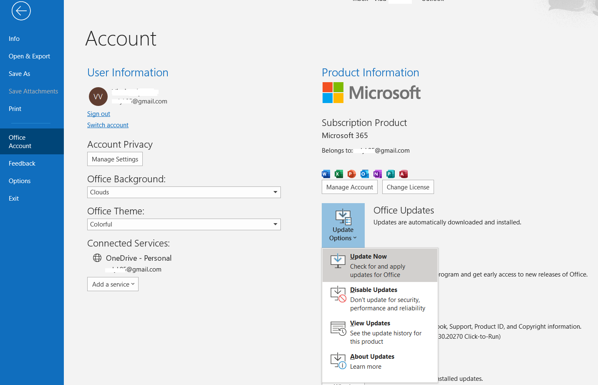
Task: Click the Disable Updates prohibited icon
Action: (338, 294)
